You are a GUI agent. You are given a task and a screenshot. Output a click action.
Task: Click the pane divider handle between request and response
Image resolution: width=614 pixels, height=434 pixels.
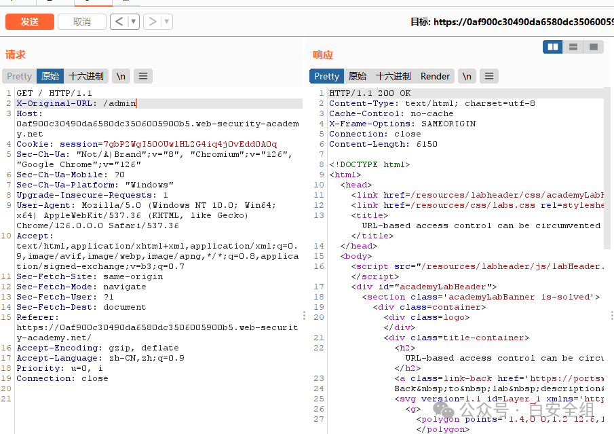(304, 316)
